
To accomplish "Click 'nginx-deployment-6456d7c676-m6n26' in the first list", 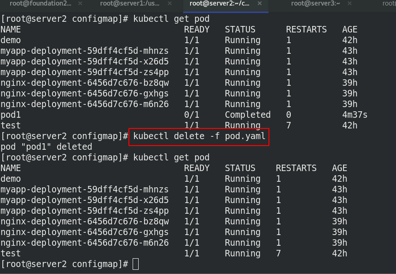I will tap(84, 104).
